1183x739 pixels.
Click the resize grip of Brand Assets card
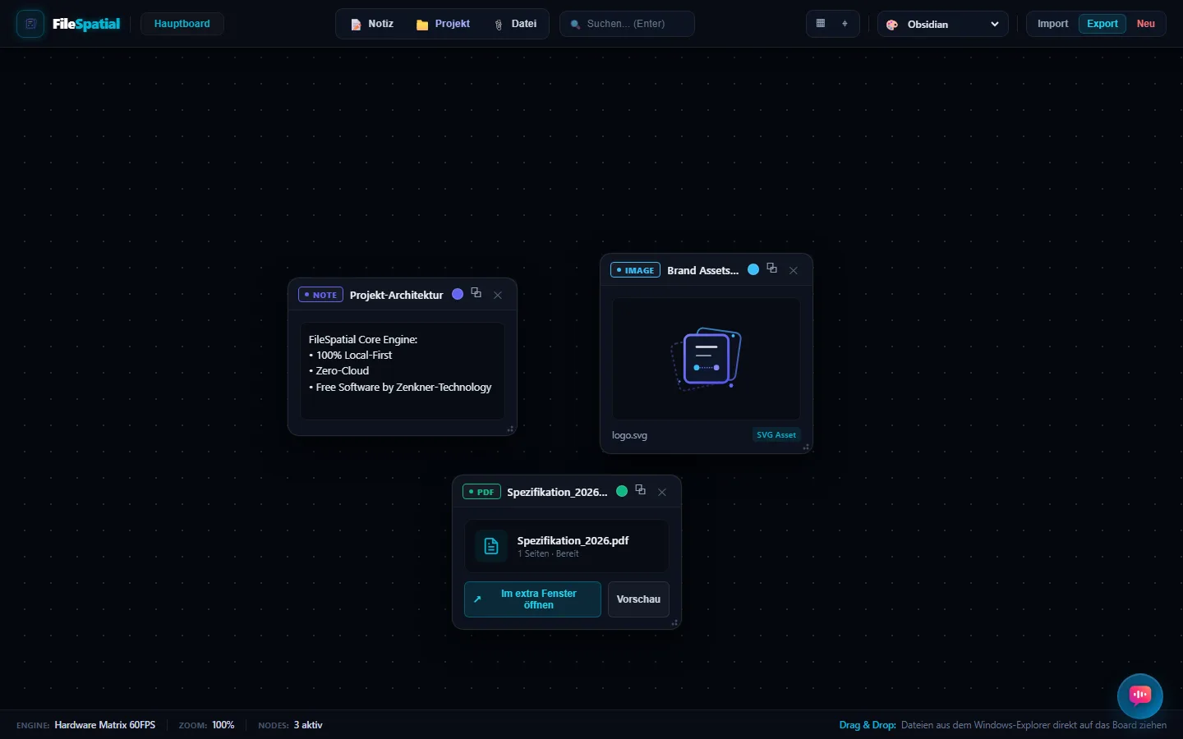(806, 448)
